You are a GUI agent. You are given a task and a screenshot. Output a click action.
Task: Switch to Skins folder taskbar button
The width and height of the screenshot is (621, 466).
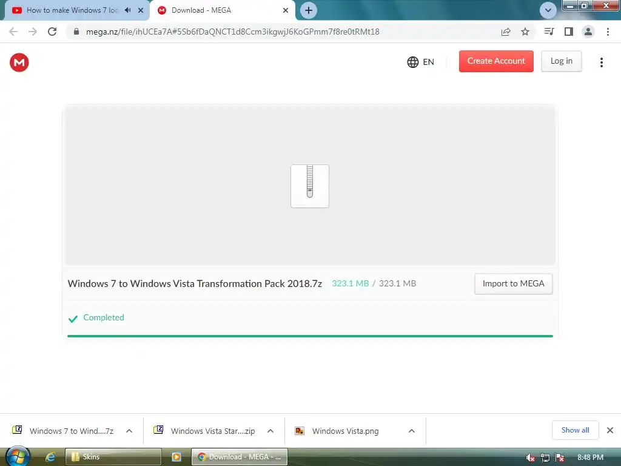point(113,457)
